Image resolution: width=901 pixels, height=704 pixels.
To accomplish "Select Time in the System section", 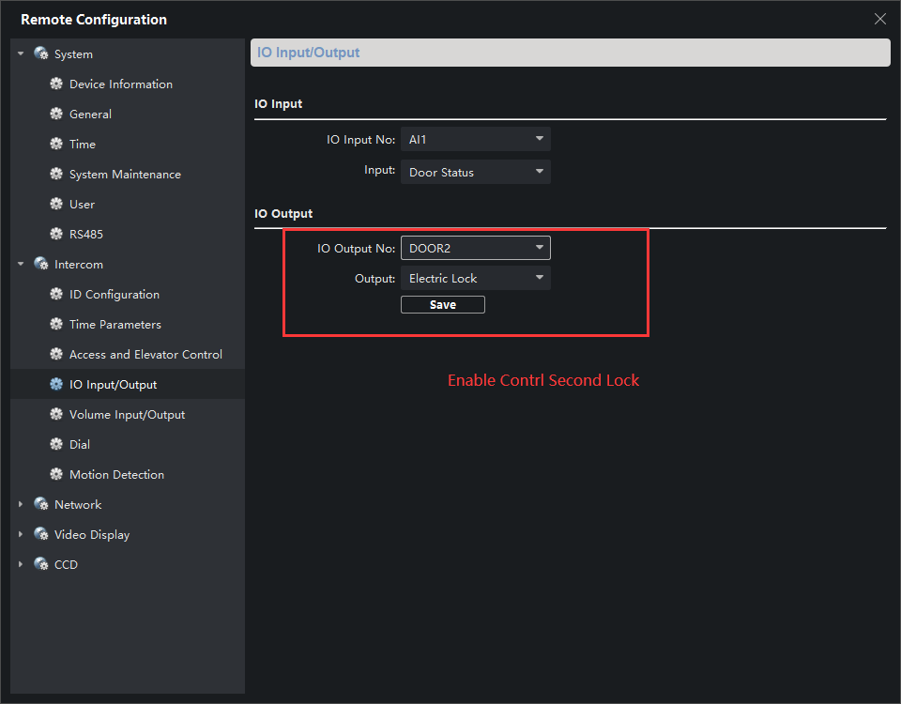I will click(83, 144).
